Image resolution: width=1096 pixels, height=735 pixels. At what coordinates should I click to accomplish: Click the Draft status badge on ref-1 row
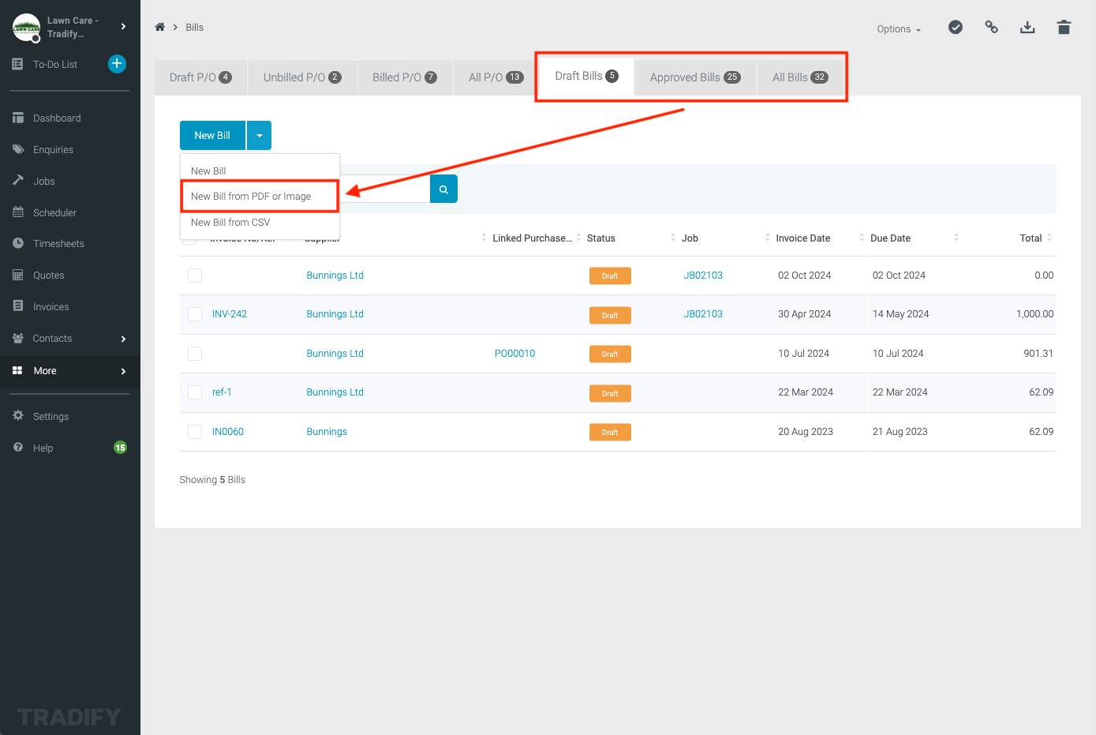610,393
